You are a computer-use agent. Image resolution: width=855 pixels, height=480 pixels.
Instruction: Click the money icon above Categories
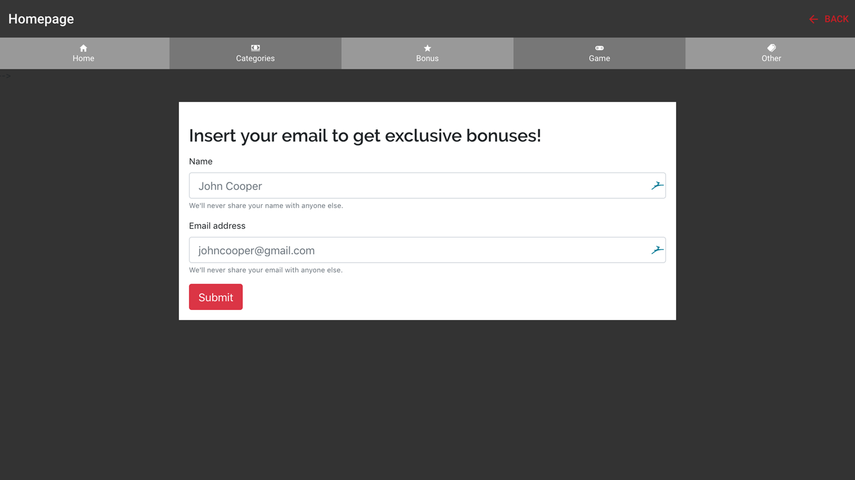[255, 48]
